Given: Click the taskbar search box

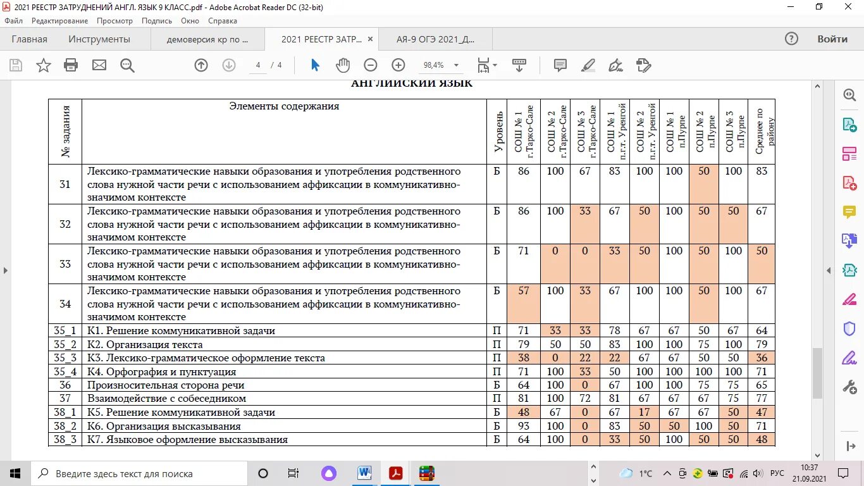Looking at the screenshot, I should click(x=139, y=473).
